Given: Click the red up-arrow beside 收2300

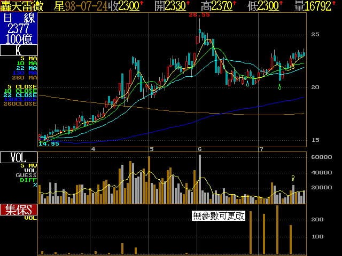Looking at the screenshot, I should click(x=141, y=4).
